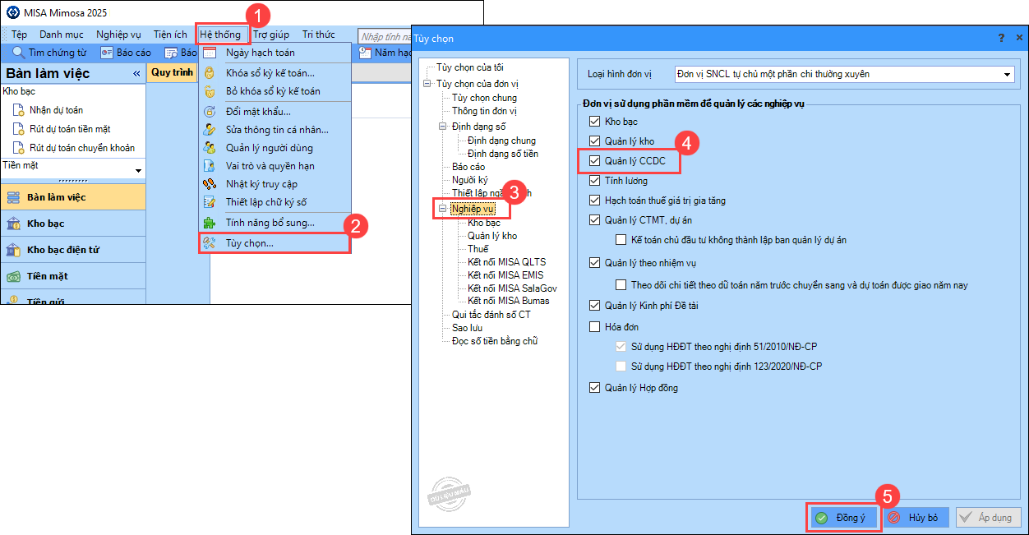Click the MISA Mimosa logo in title bar

[12, 12]
